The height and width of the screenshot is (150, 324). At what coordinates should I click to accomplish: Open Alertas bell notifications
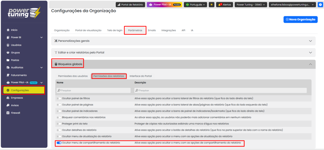pyautogui.click(x=224, y=5)
